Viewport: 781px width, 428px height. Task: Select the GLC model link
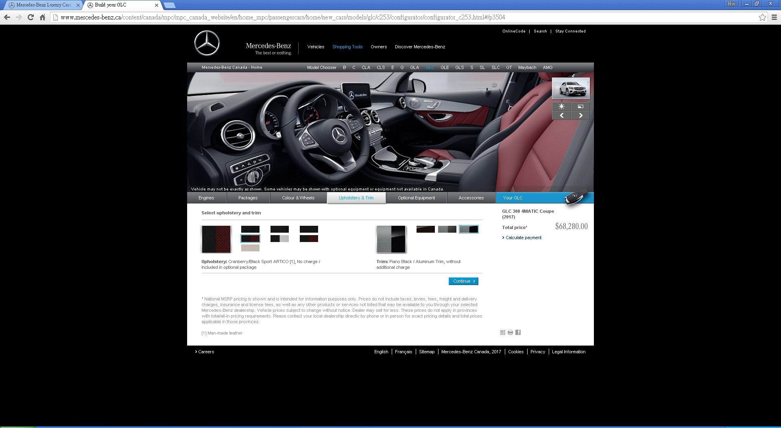click(x=430, y=67)
